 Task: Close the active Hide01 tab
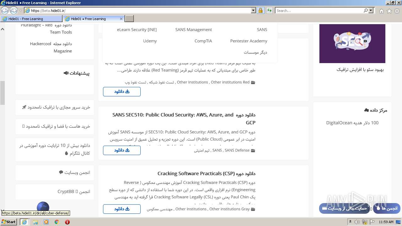tap(121, 19)
